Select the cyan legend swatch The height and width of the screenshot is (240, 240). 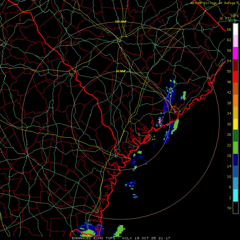[235, 195]
